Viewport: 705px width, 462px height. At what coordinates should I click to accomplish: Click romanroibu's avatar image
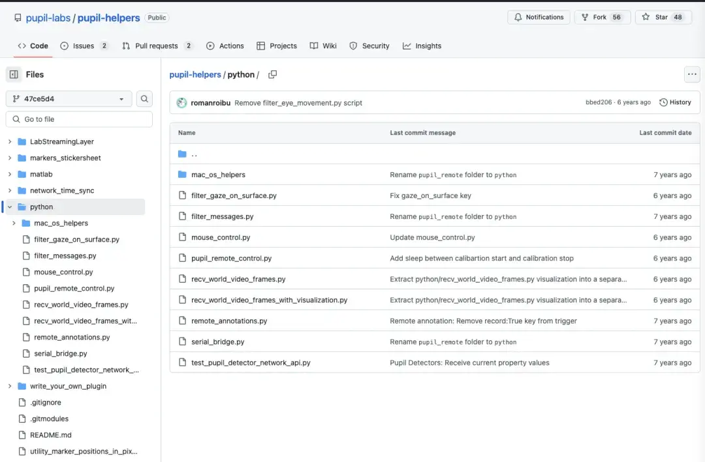coord(181,102)
